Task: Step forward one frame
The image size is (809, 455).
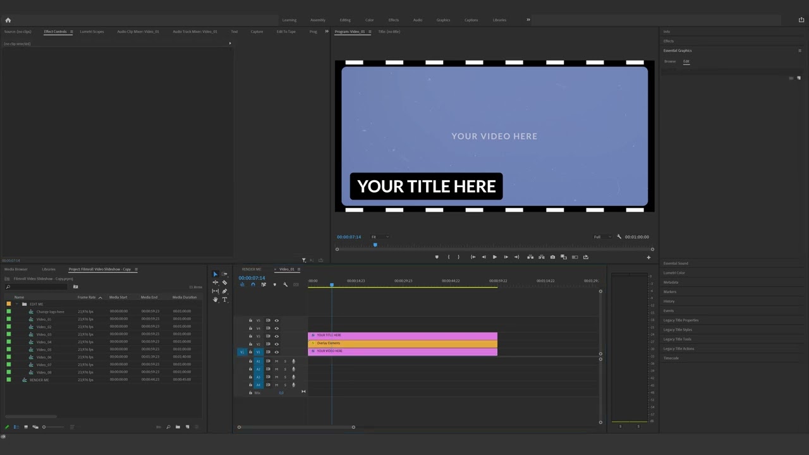Action: 506,257
